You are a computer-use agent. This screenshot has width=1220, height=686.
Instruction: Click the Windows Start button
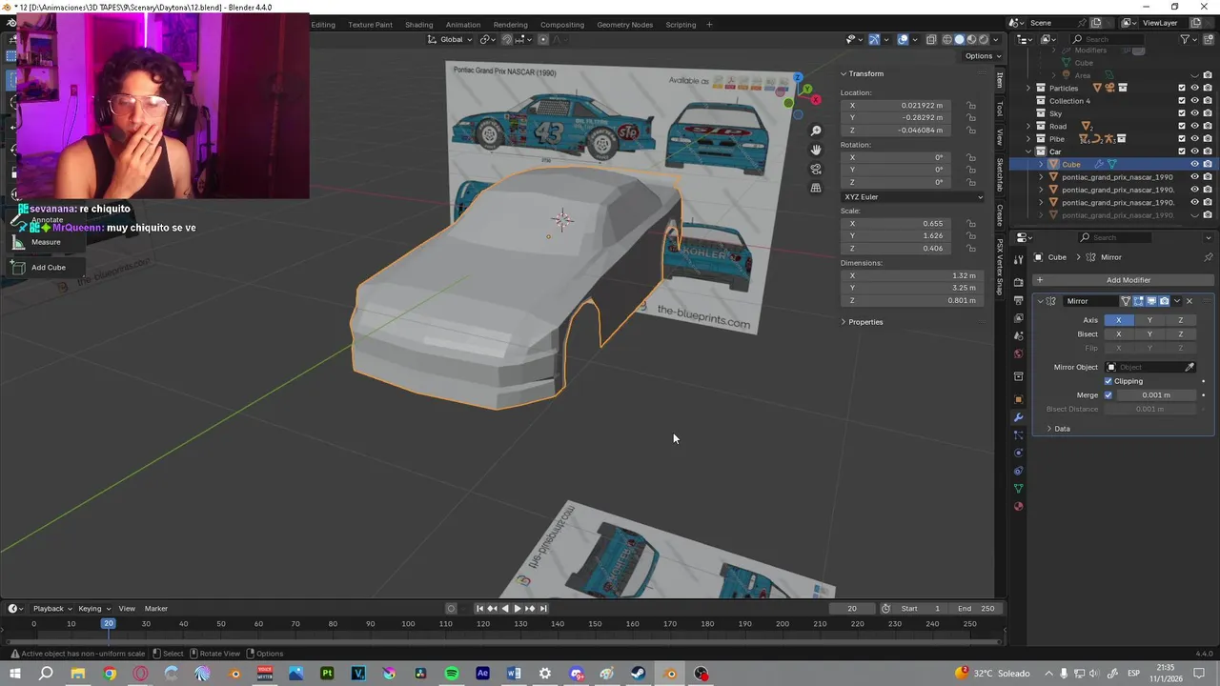coord(15,674)
